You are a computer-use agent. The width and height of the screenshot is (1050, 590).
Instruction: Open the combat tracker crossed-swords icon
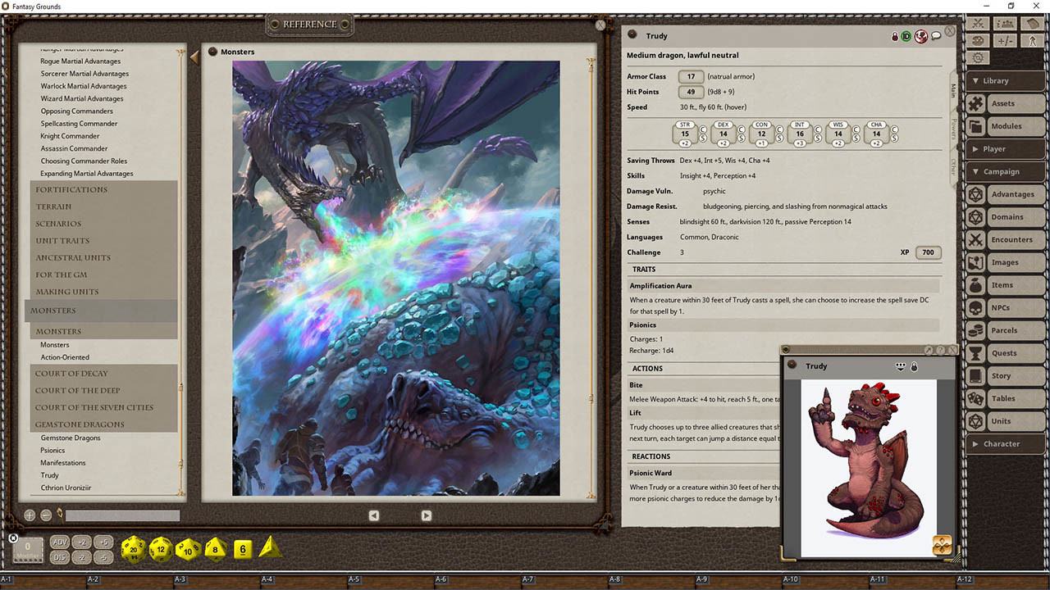[x=978, y=24]
